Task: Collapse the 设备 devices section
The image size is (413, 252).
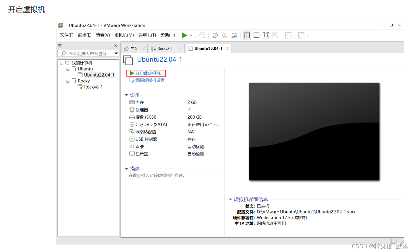Action: tap(126, 95)
